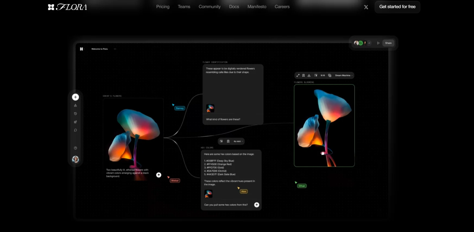Click the OSKAR'S FLOWERS node label
Viewport: 474px width, 232px height.
[x=112, y=96]
